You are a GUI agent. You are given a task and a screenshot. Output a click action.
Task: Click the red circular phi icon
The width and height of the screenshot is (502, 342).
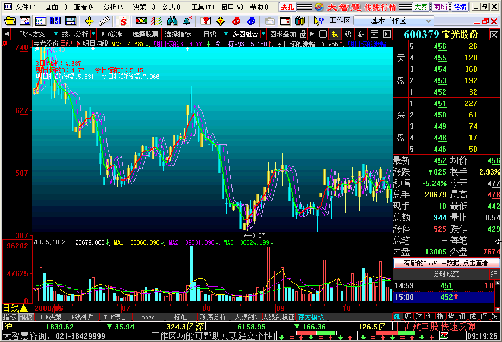pos(236,21)
